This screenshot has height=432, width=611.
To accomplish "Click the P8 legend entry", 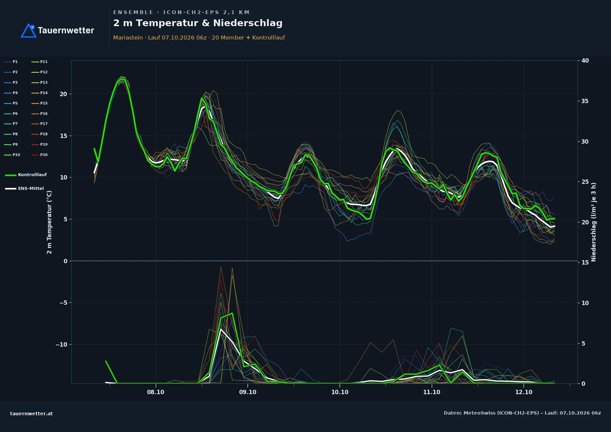I will pyautogui.click(x=11, y=134).
